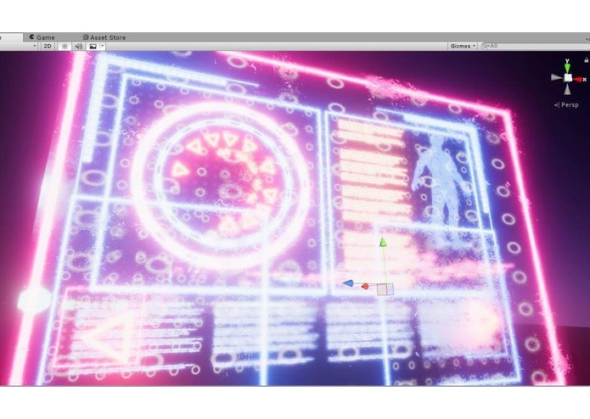This screenshot has width=590, height=419.
Task: Expand the scene effects dropdown arrow
Action: coord(103,46)
